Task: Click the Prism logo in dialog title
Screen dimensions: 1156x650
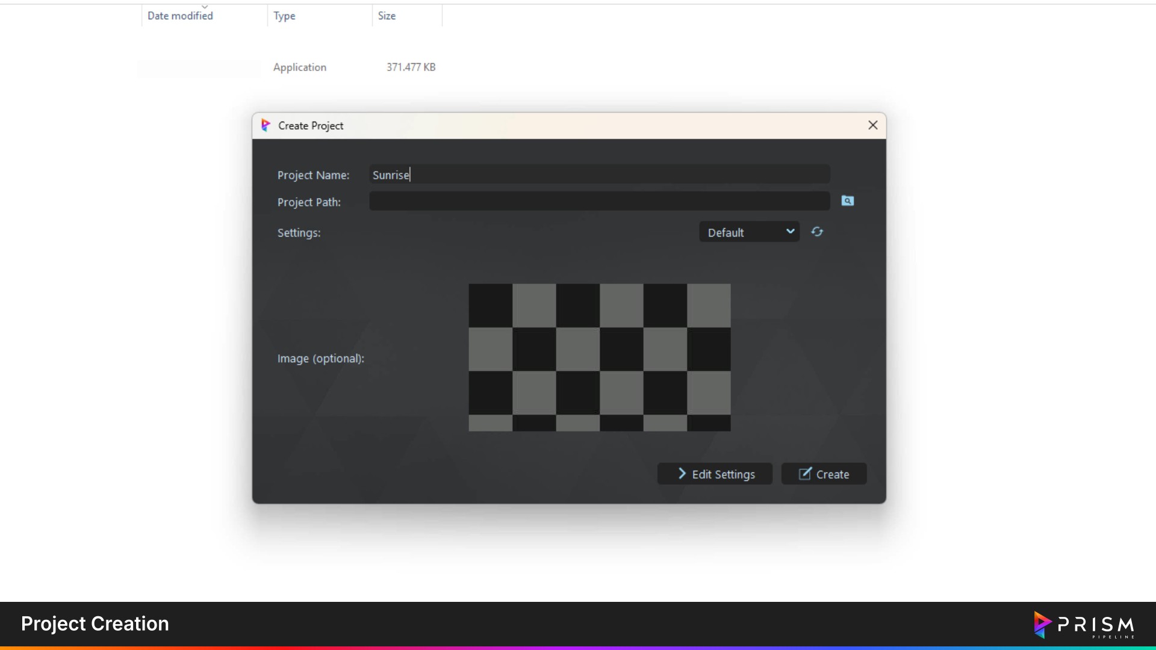Action: point(266,125)
